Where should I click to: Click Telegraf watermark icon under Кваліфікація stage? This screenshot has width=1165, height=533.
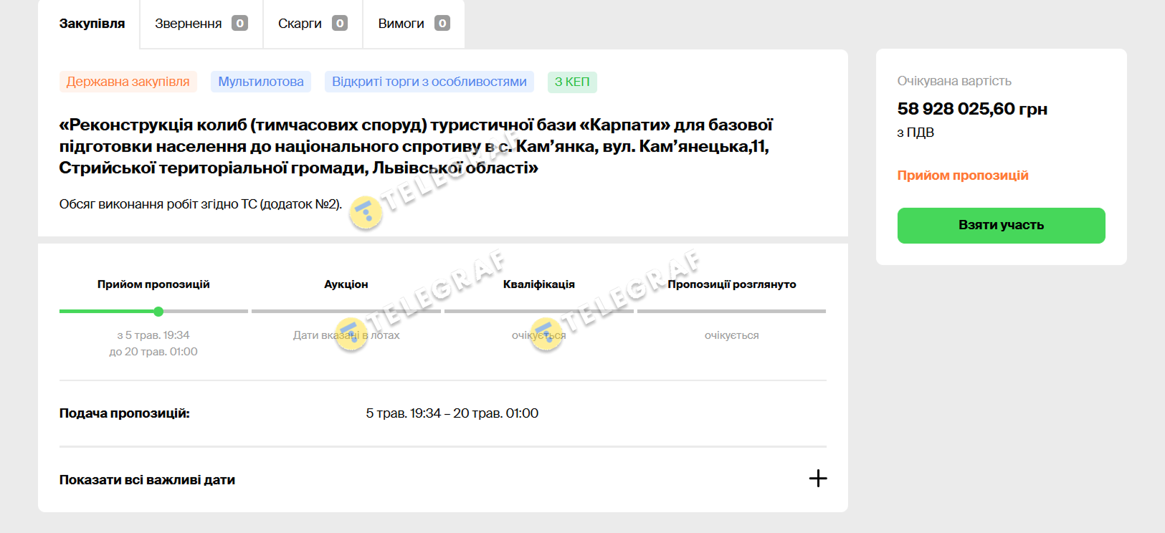click(x=546, y=334)
